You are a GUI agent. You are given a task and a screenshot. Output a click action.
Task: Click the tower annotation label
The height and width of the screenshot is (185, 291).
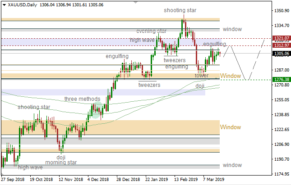(x=202, y=75)
